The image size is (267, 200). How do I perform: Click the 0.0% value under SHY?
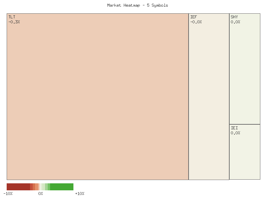click(236, 22)
